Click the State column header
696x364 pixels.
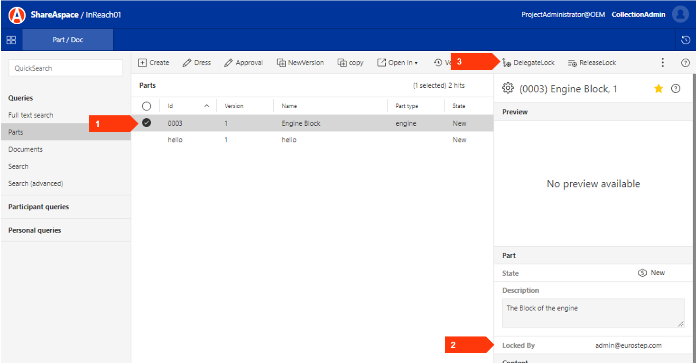click(x=469, y=106)
